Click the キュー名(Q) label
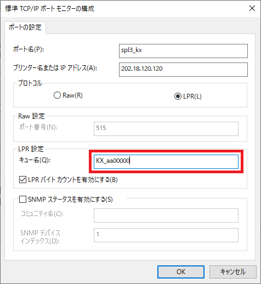Screen dimensions: 261x284 click(x=35, y=160)
